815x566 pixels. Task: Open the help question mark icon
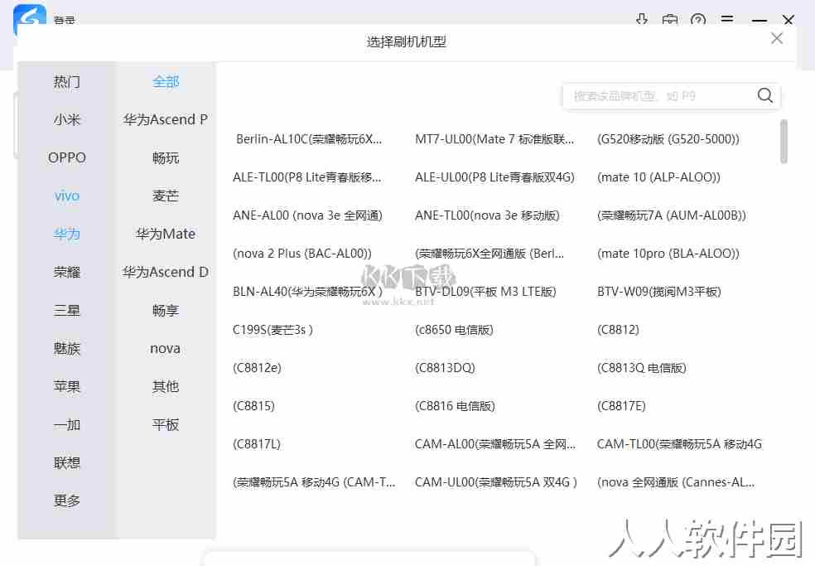[698, 20]
